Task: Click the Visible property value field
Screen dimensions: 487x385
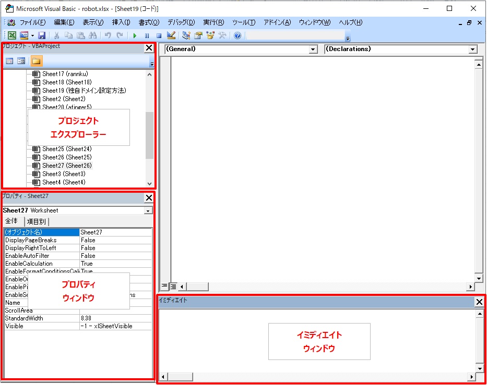Action: 115,326
